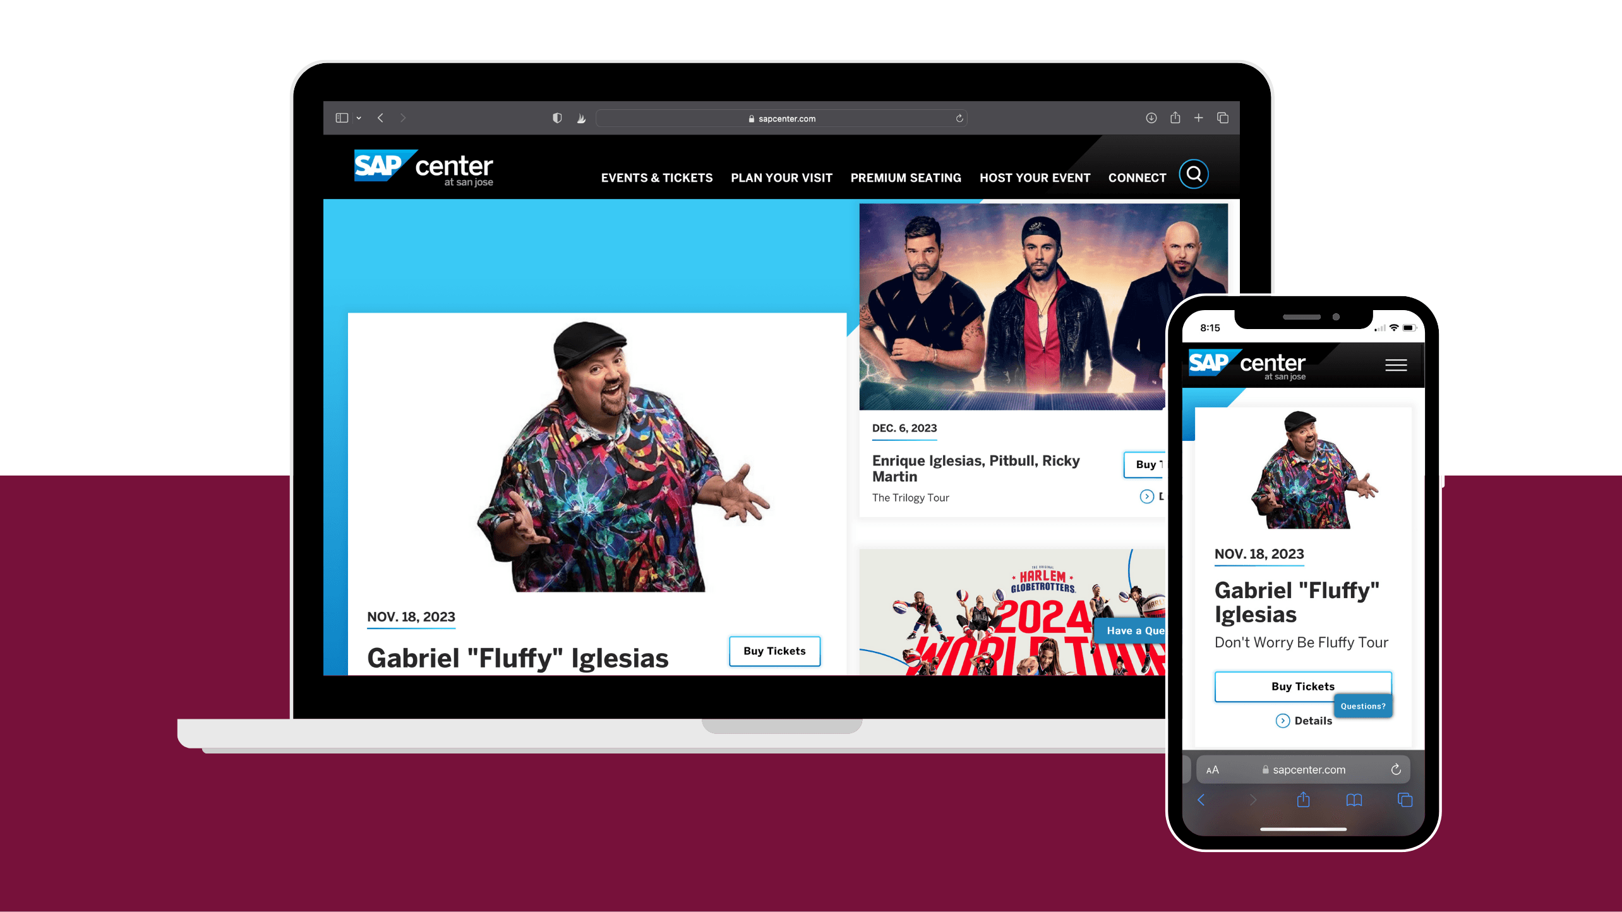The image size is (1622, 912).
Task: Select 'PLAN YOUR VISIT' menu item
Action: (x=781, y=177)
